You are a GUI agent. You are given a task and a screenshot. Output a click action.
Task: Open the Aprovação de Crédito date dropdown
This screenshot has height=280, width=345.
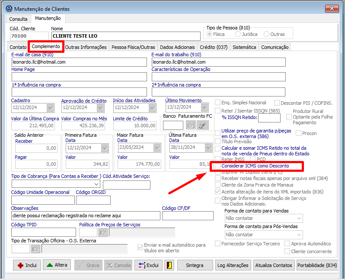point(100,108)
